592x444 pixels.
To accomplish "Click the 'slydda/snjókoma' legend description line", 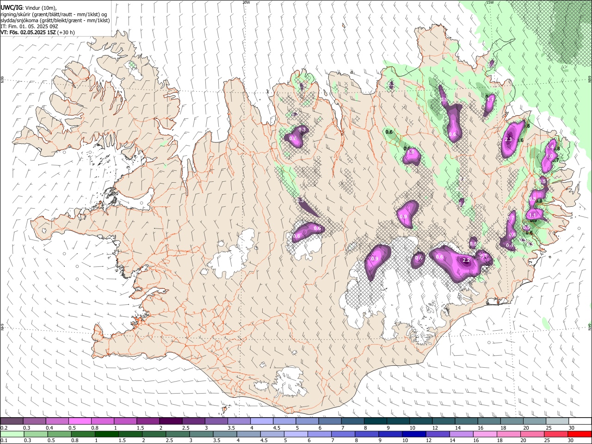I will [55, 20].
